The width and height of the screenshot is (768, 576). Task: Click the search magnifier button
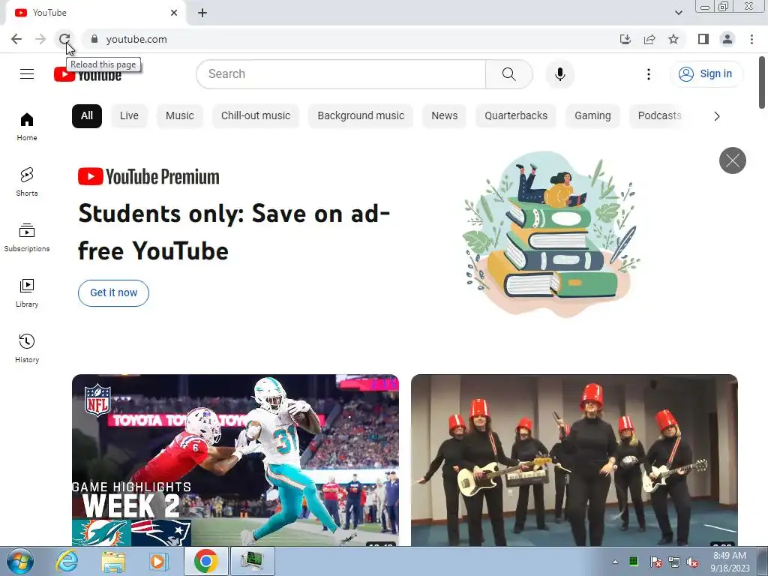click(x=509, y=74)
